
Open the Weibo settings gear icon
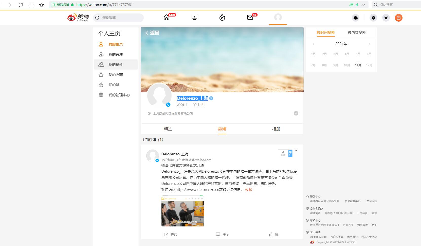click(373, 18)
